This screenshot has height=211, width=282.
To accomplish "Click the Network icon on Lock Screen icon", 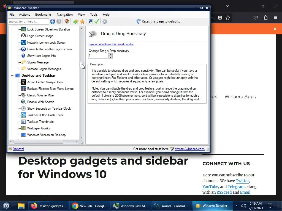I will tap(23, 43).
